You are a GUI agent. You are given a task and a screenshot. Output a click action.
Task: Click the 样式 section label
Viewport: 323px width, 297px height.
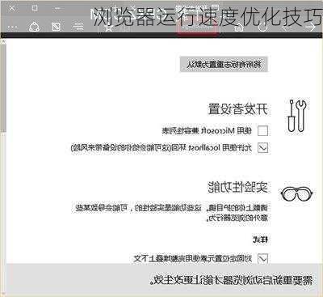click(x=260, y=240)
